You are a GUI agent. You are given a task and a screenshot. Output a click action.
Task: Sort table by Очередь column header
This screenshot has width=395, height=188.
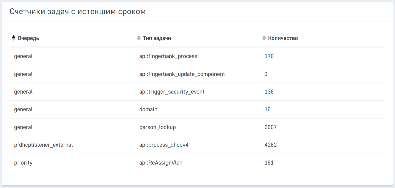(28, 38)
